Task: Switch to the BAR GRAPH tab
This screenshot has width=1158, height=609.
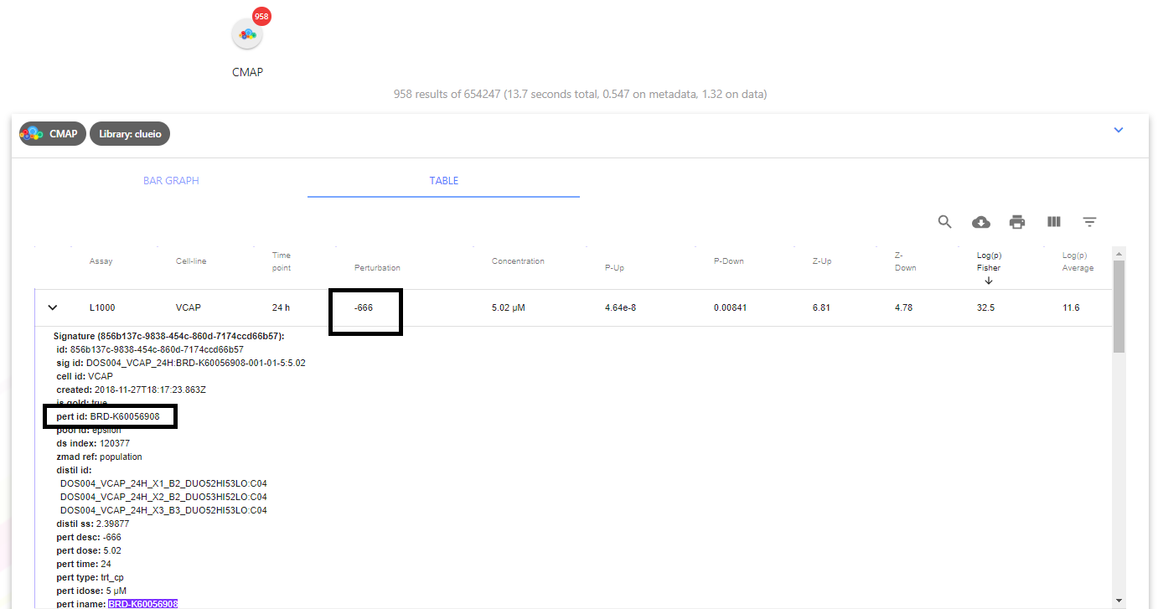Action: click(171, 180)
